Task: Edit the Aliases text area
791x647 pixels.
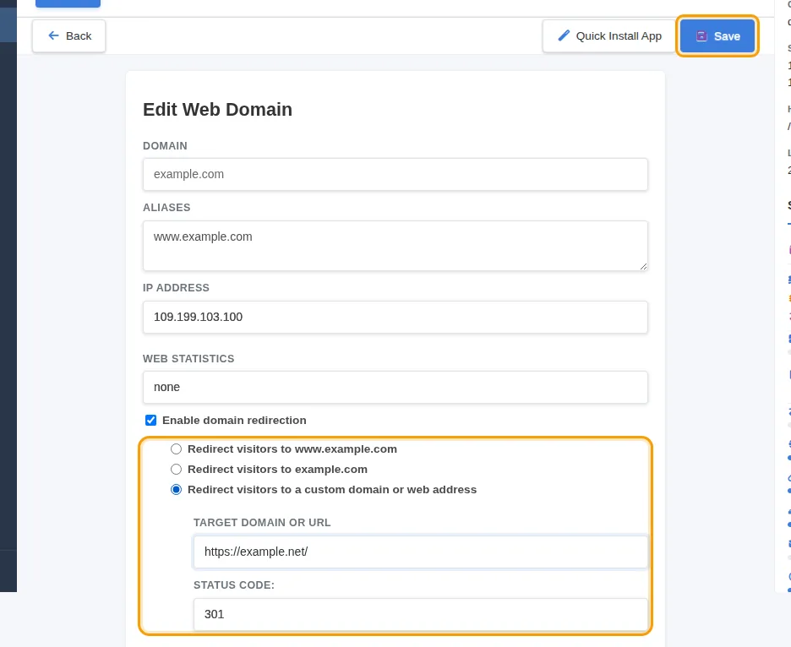Action: click(x=395, y=246)
